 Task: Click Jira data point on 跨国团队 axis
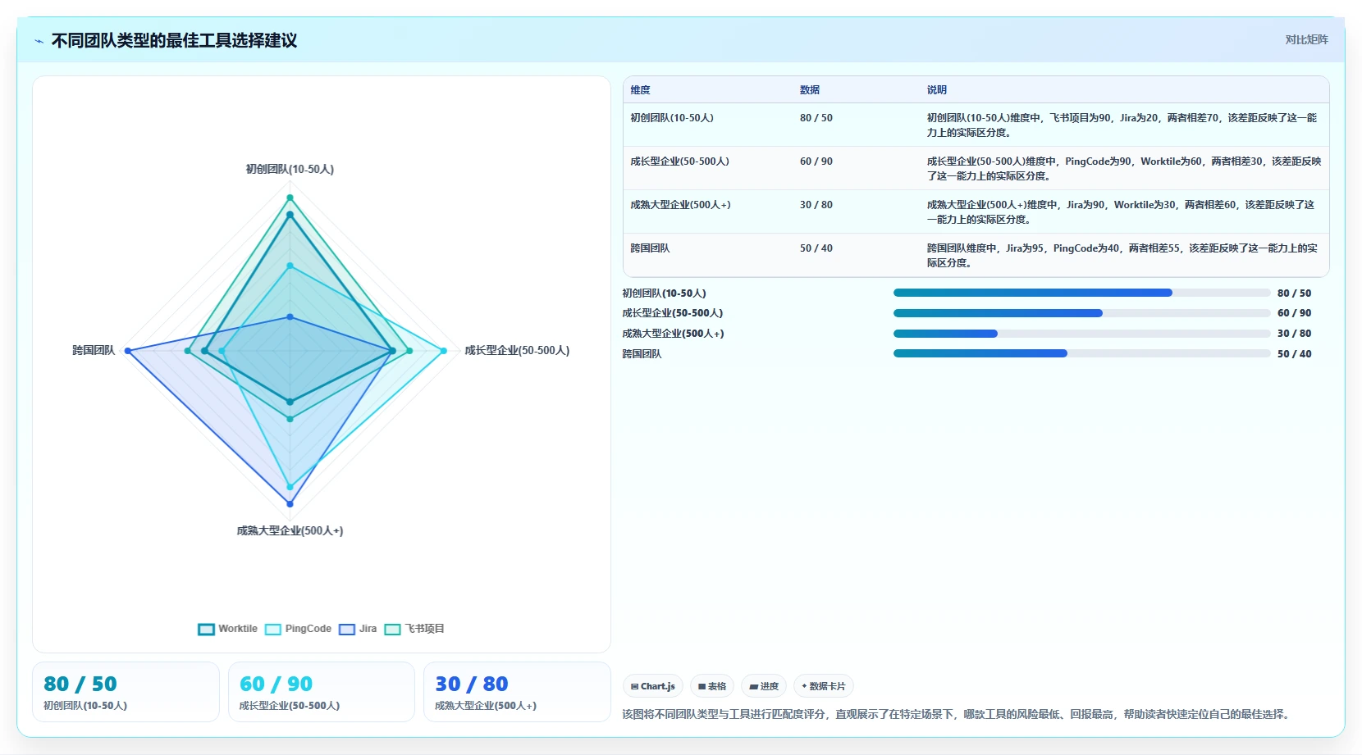point(127,351)
